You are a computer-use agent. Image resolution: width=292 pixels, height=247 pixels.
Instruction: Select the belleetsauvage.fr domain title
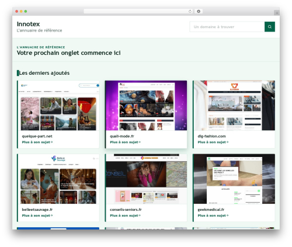[x=37, y=210]
